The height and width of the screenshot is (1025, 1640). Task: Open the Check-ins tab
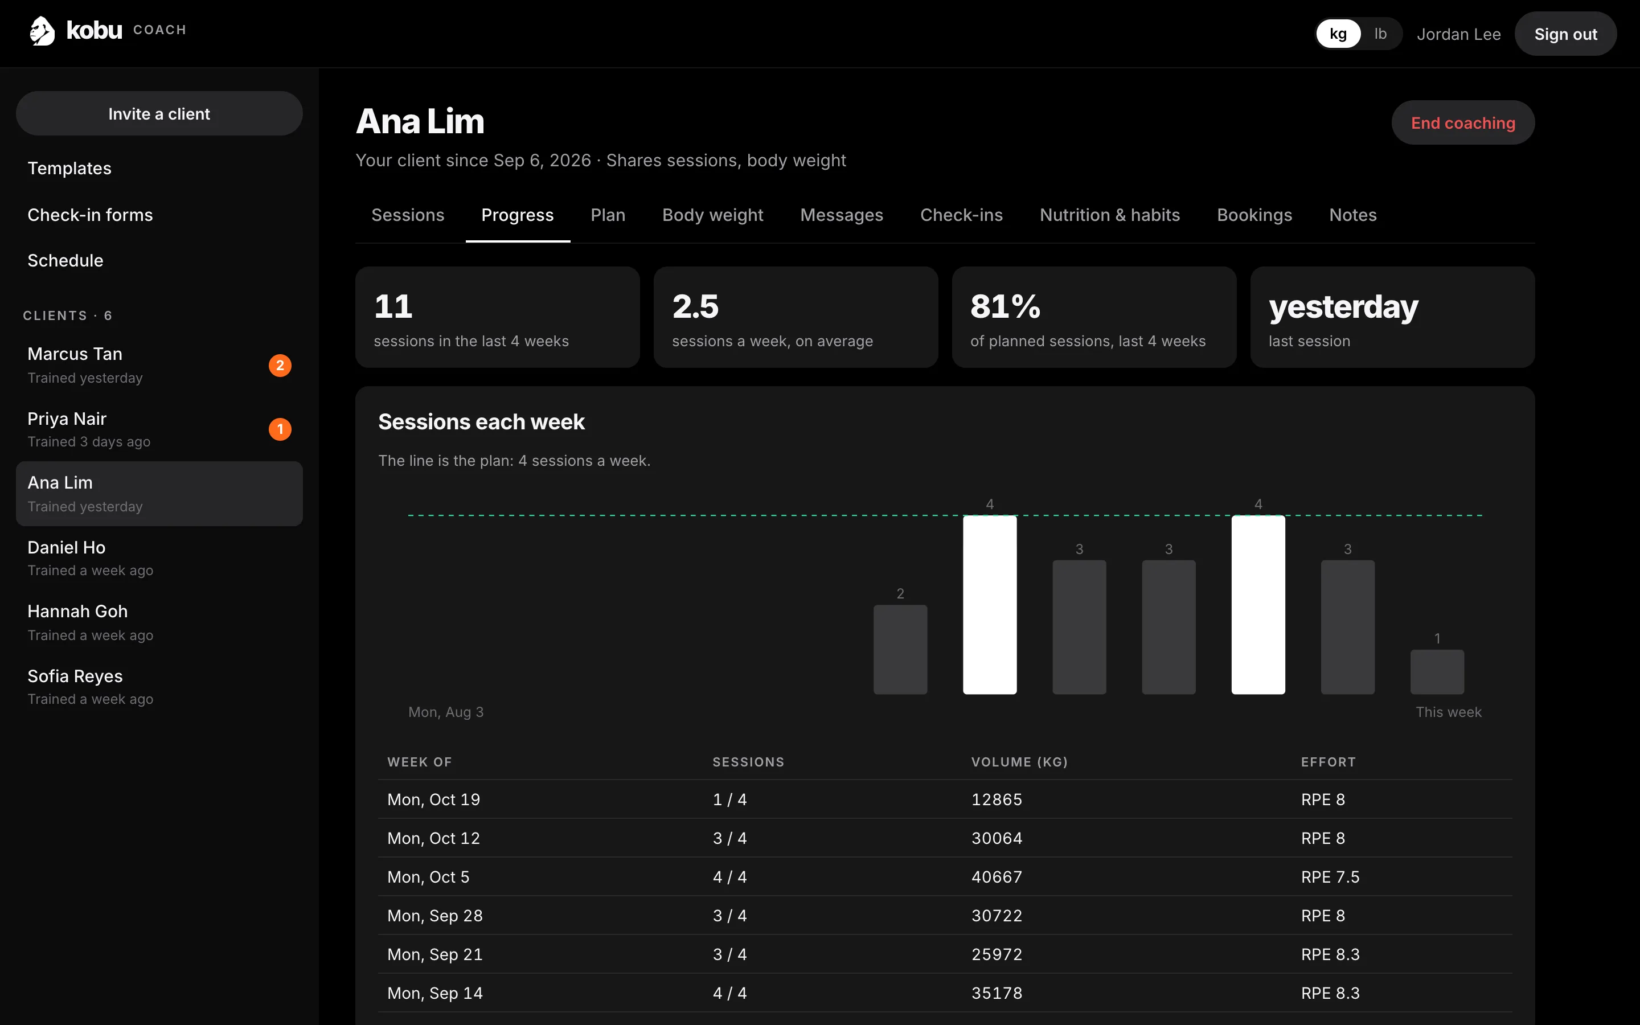(x=962, y=215)
